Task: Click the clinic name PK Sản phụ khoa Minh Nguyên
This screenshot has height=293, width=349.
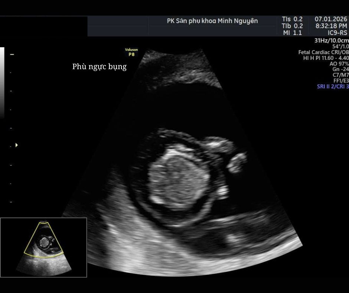Action: 212,21
